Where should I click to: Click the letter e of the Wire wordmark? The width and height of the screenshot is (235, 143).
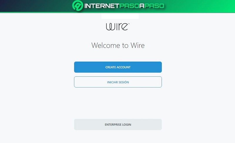click(125, 27)
